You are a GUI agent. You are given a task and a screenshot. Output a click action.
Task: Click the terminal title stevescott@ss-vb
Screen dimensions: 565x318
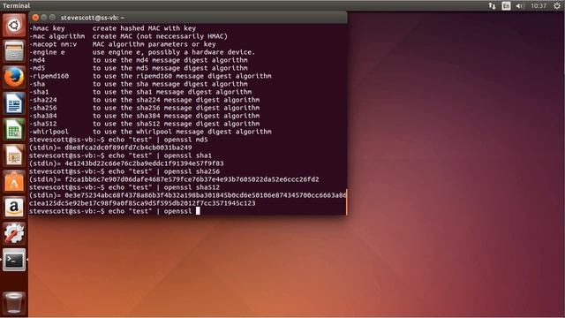click(92, 18)
